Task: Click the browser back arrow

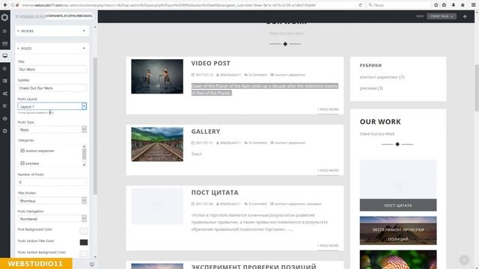Action: pos(5,5)
